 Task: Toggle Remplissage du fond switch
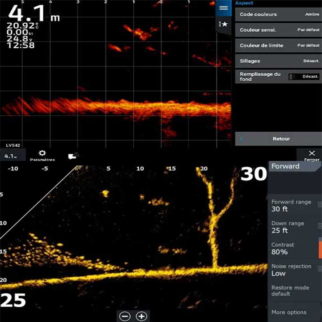pos(304,76)
